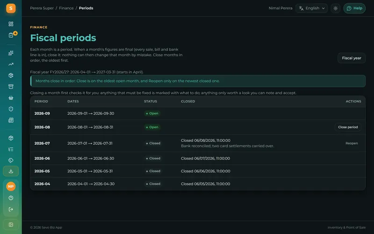Open the cube box icon in sidebar
Screen dimensions: 374x234
coord(11,138)
